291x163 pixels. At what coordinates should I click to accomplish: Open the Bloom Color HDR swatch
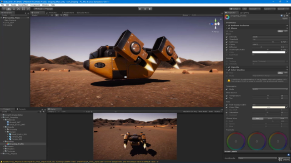tap(269, 53)
